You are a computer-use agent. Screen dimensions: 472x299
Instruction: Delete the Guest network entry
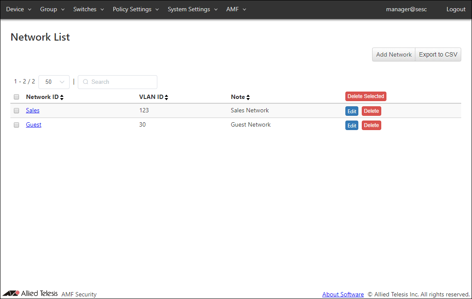tap(371, 125)
